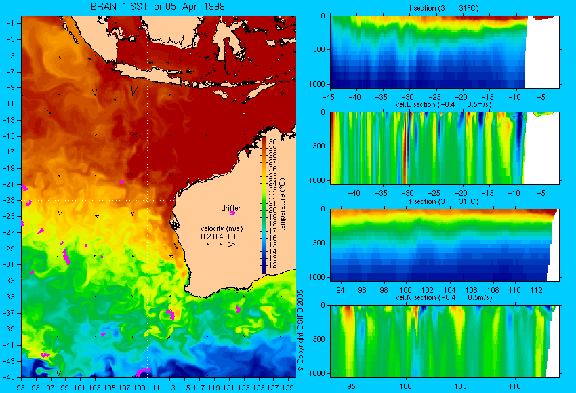Click the 500 depth label of the vel.E section
576x393 pixels.
[x=319, y=146]
